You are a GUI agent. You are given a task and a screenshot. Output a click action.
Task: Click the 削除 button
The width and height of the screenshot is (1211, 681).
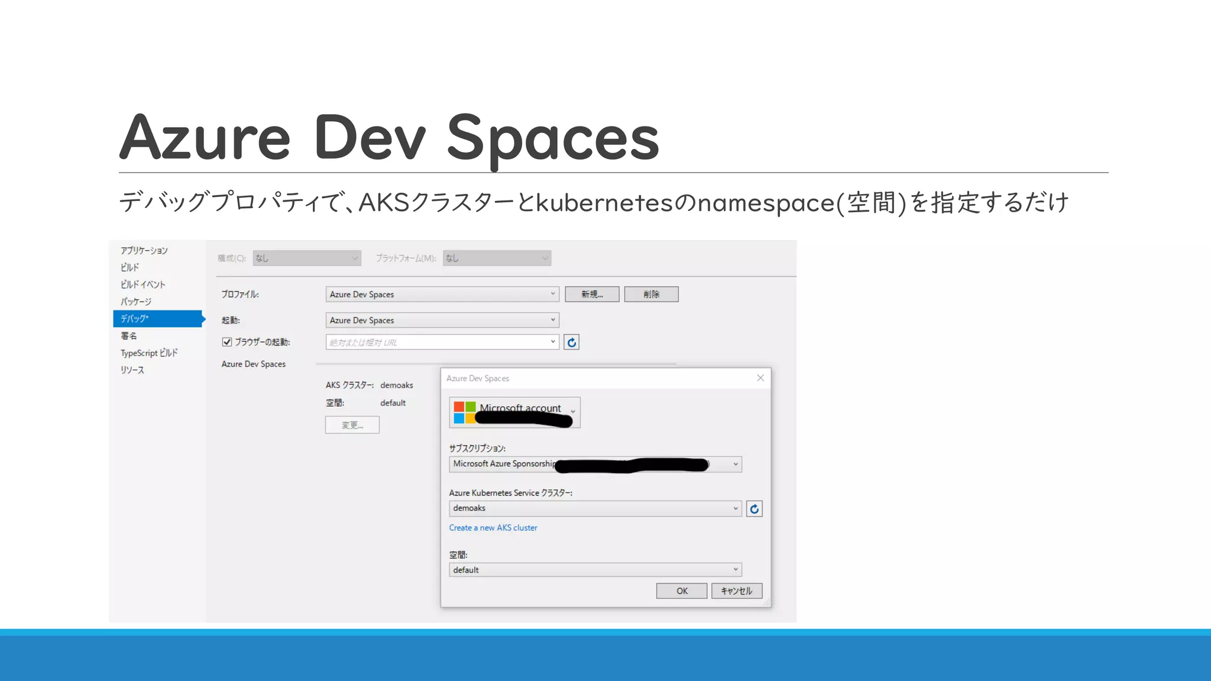652,294
